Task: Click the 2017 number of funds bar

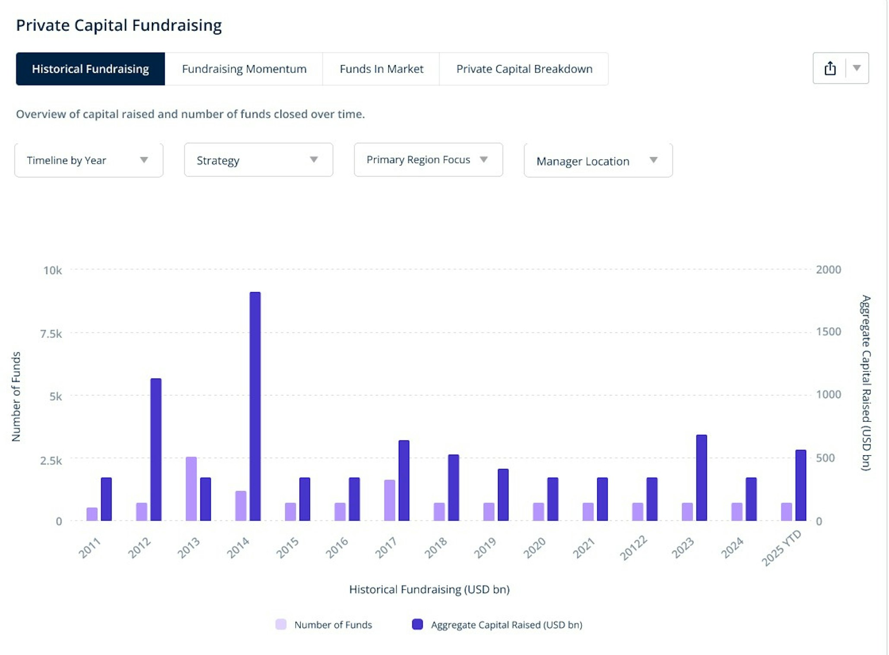Action: [390, 500]
